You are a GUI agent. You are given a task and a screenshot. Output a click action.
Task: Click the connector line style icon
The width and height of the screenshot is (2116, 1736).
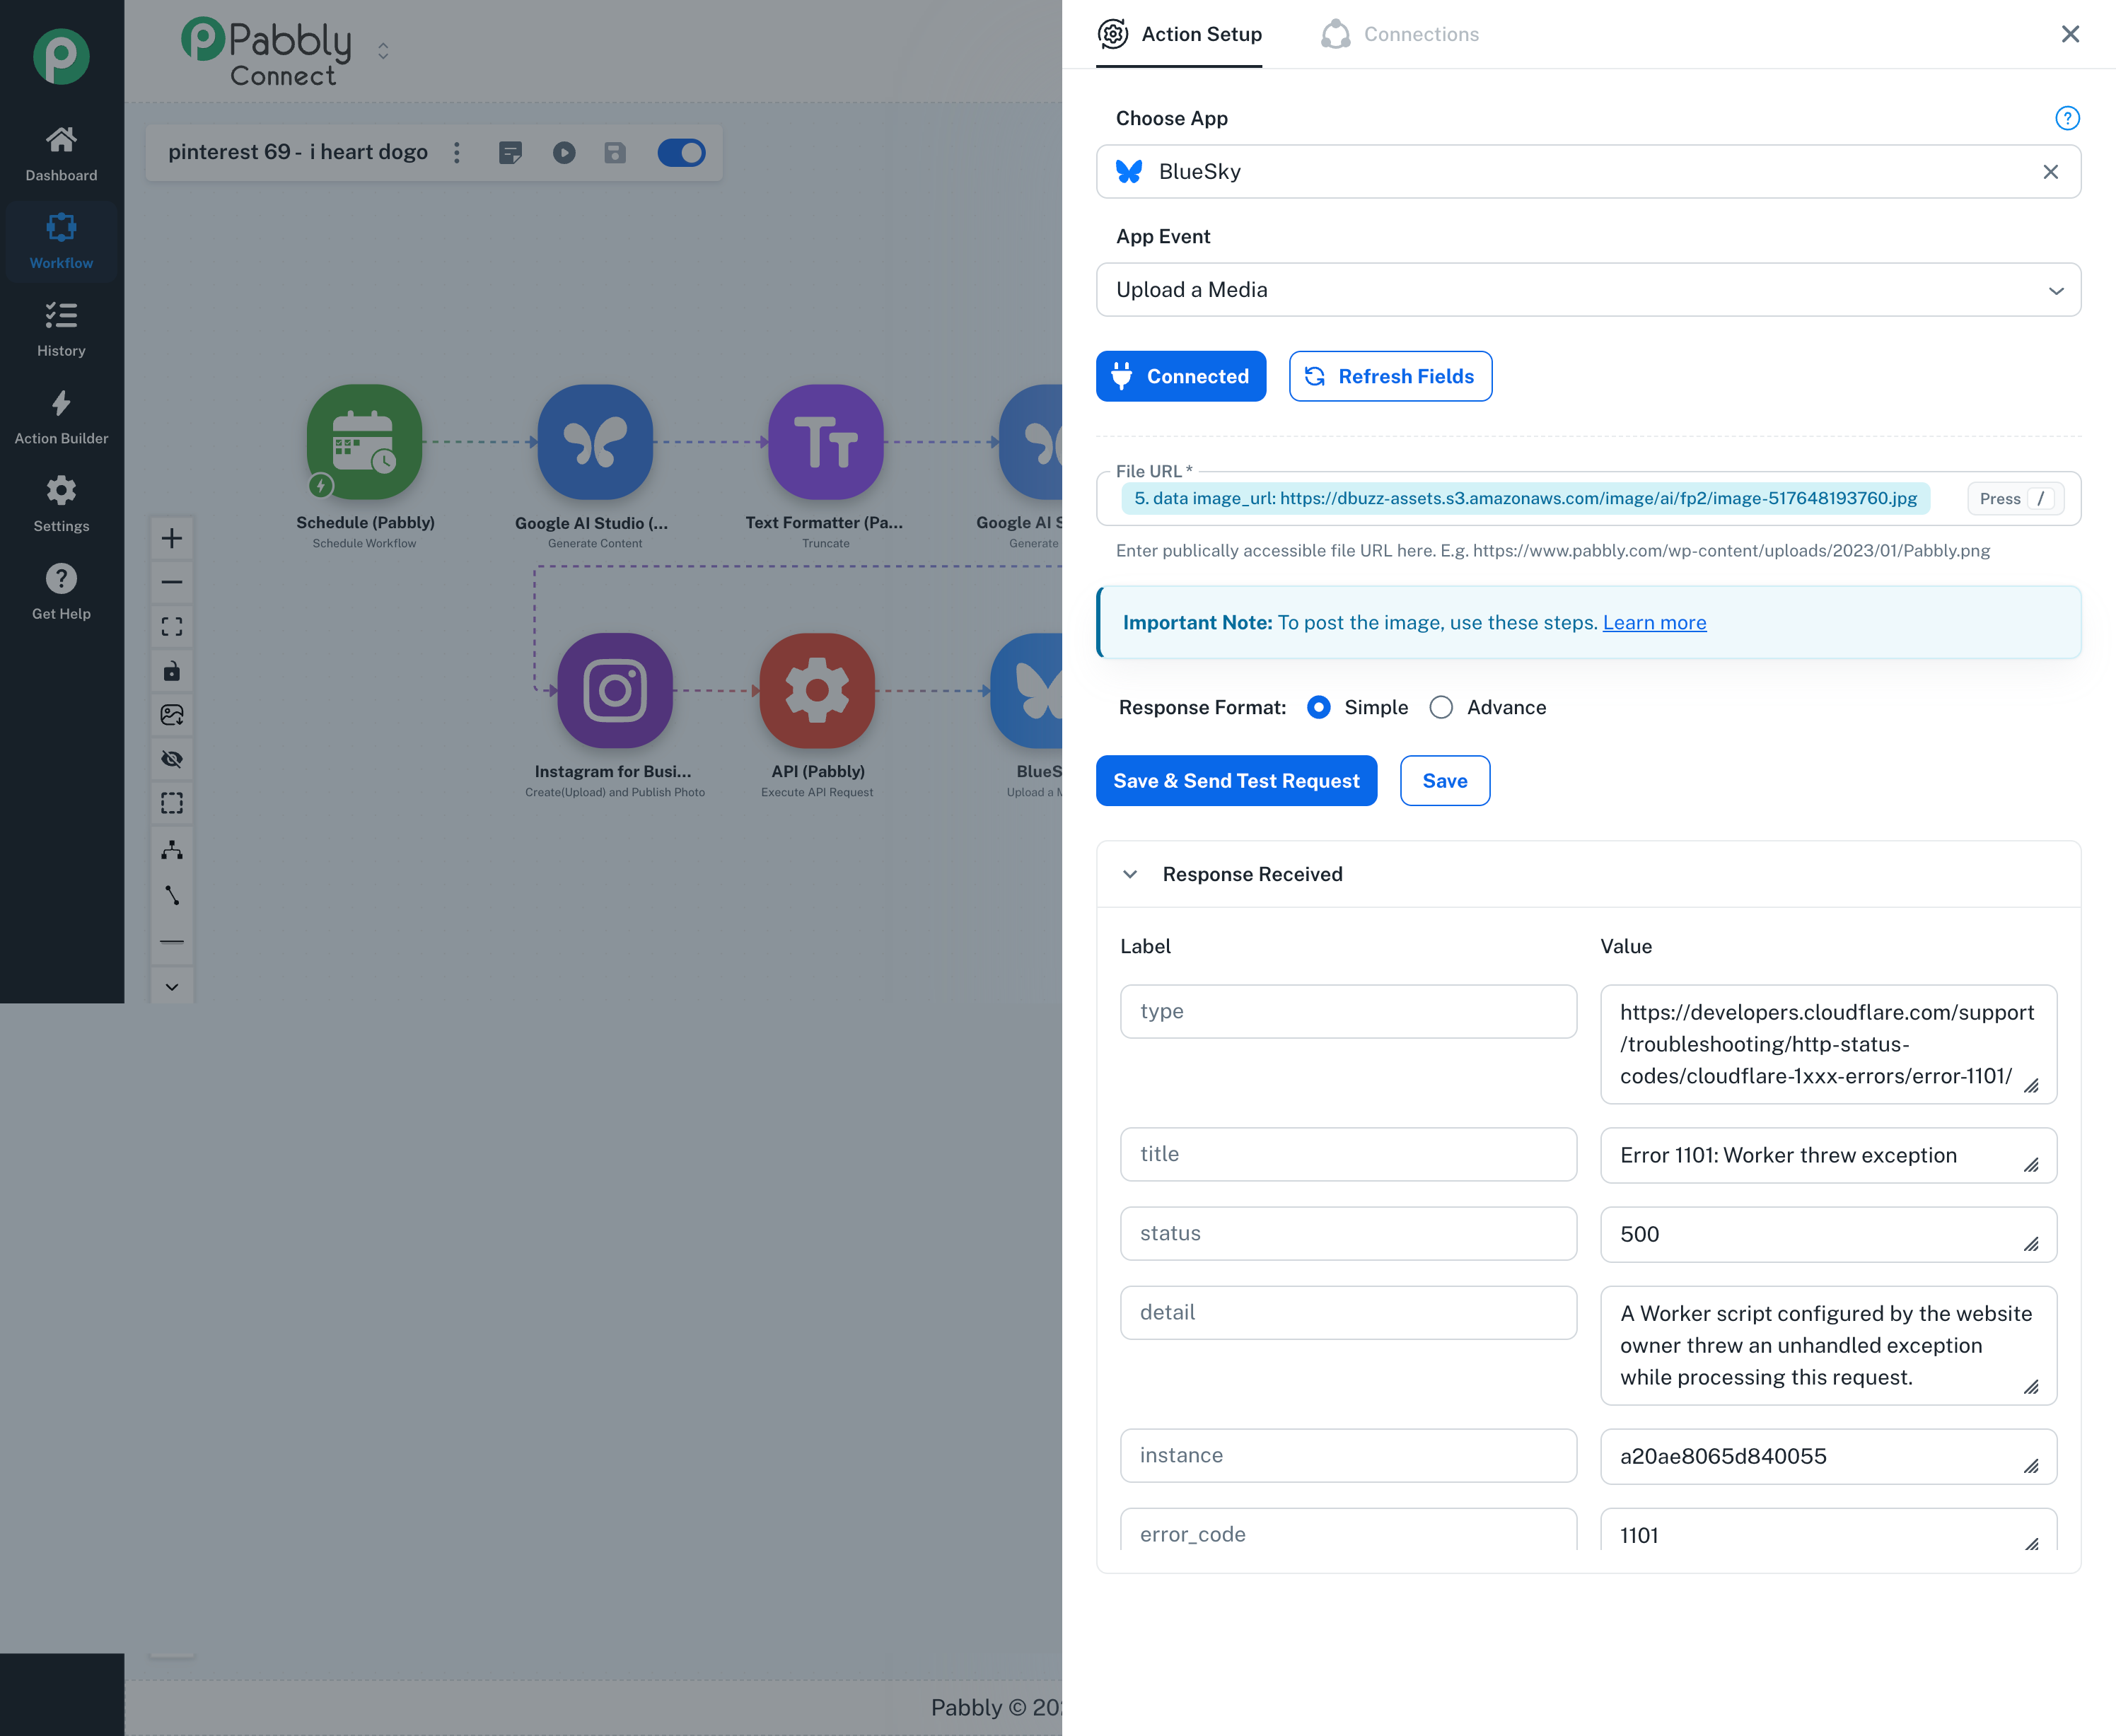click(172, 895)
